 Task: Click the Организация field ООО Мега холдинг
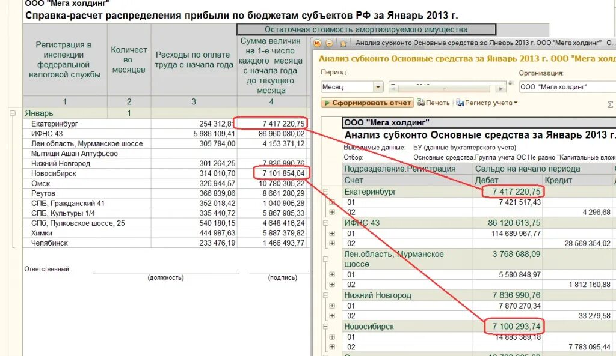(x=567, y=87)
